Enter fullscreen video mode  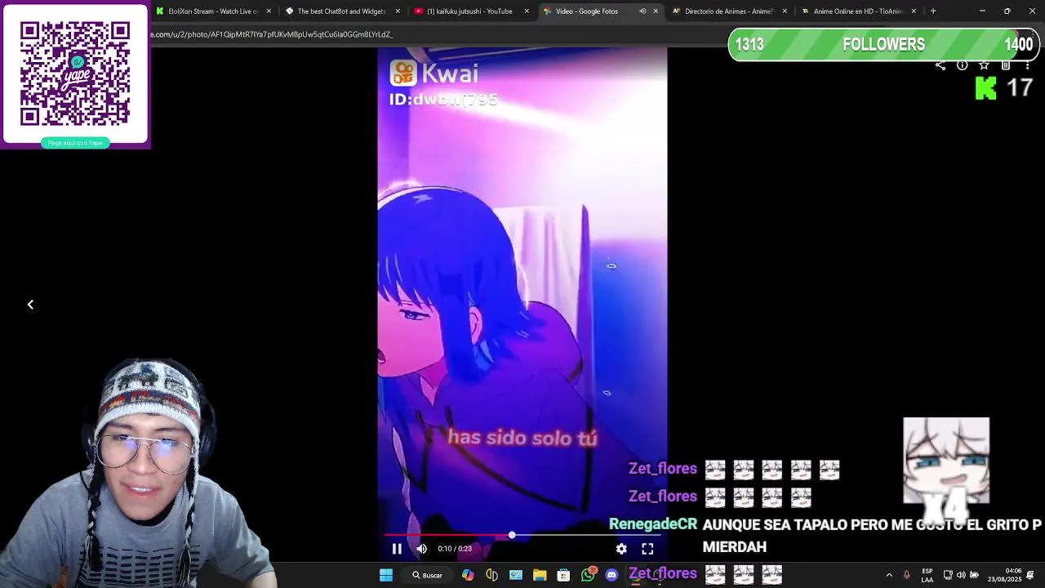point(647,549)
